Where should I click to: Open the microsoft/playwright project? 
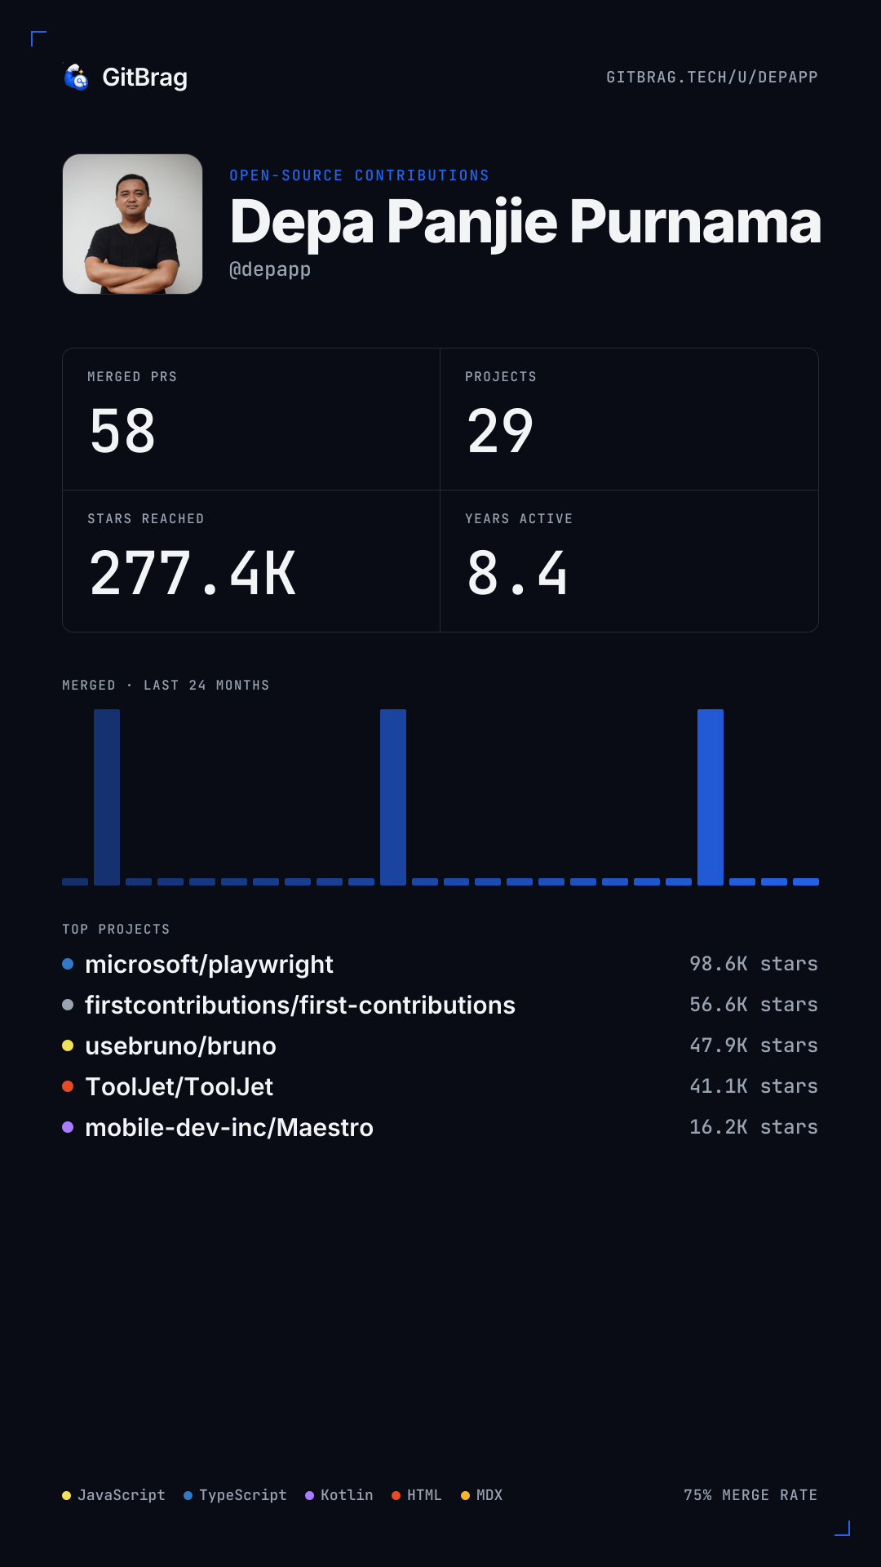[209, 965]
